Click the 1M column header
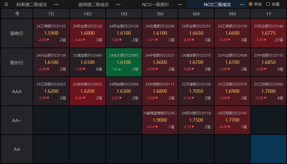Viewport: 287px width, 164px height. [x=124, y=14]
